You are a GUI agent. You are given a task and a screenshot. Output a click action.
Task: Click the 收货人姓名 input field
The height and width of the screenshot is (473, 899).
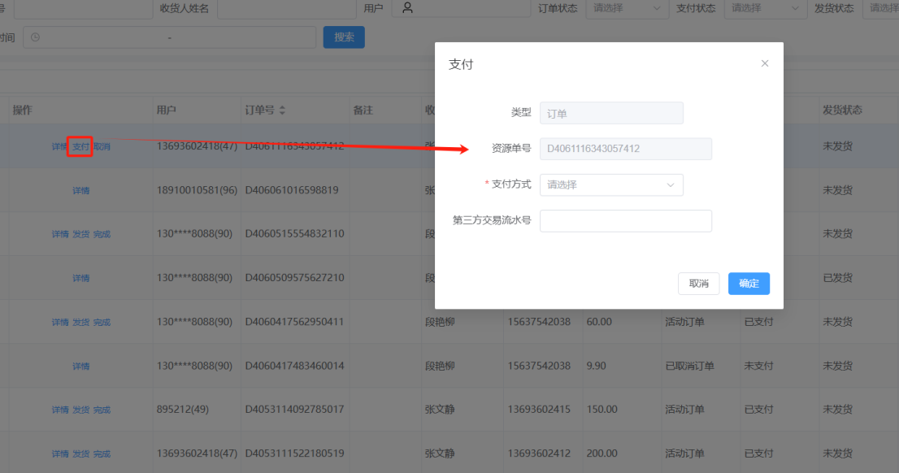(x=287, y=8)
